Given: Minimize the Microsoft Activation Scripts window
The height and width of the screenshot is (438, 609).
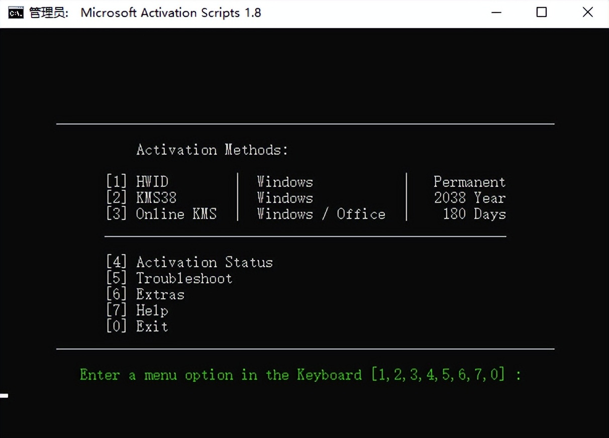Looking at the screenshot, I should 496,12.
